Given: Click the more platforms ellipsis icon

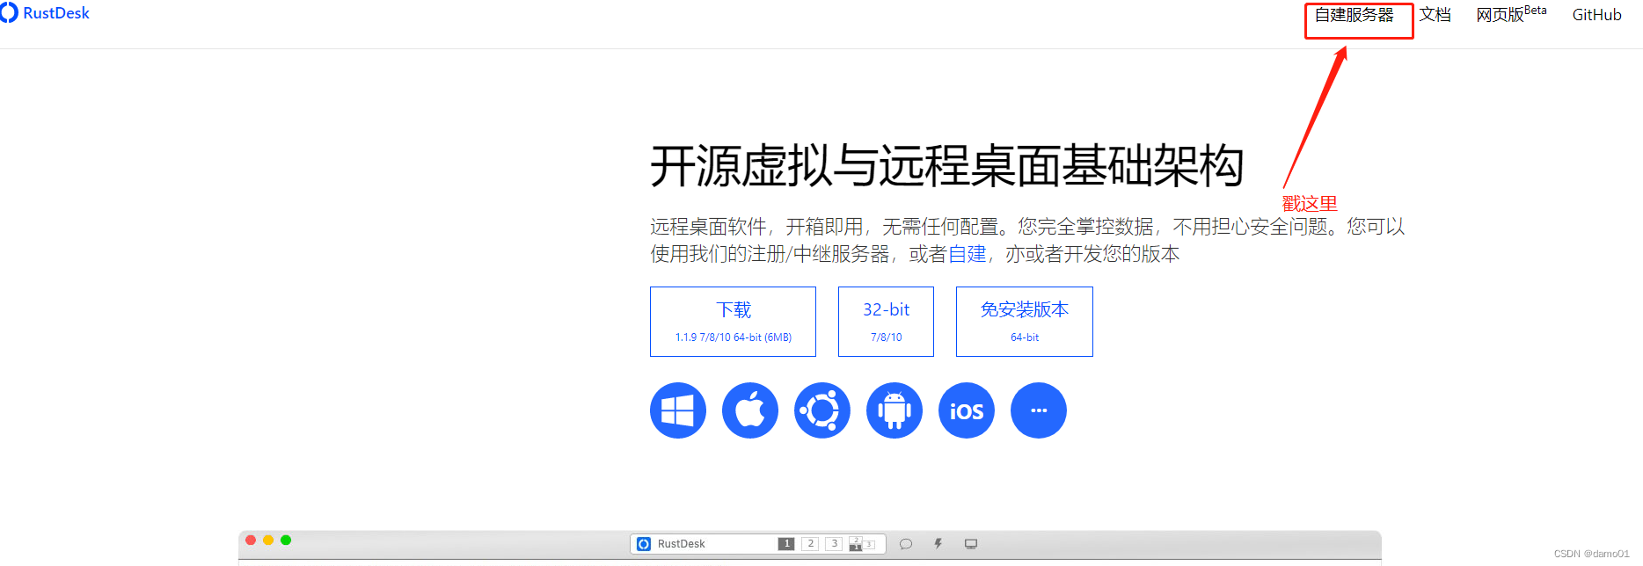Looking at the screenshot, I should tap(1039, 410).
